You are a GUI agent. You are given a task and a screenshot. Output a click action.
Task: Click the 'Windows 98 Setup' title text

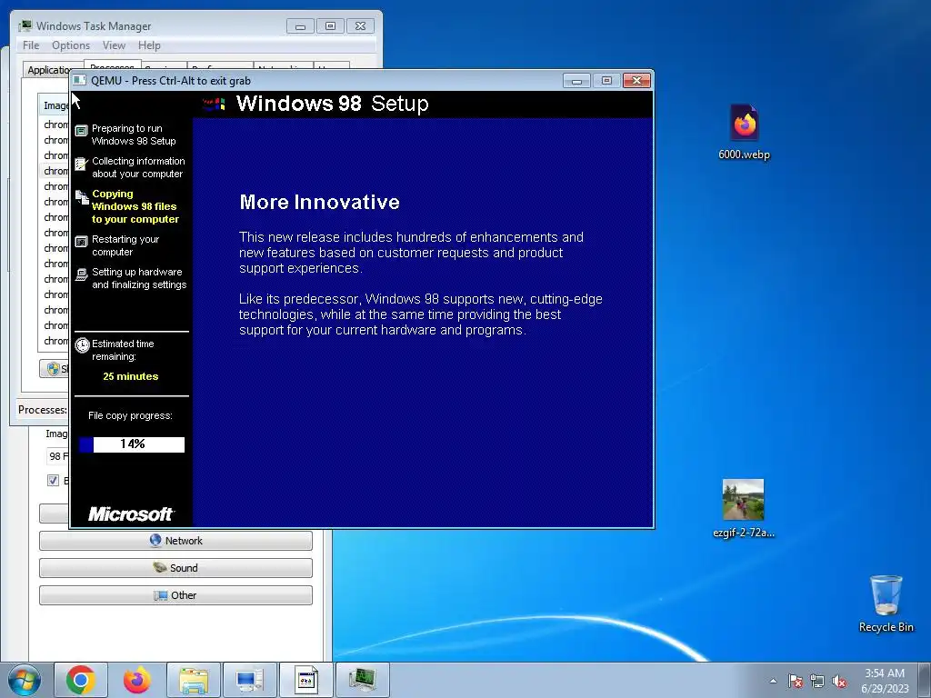pos(333,104)
